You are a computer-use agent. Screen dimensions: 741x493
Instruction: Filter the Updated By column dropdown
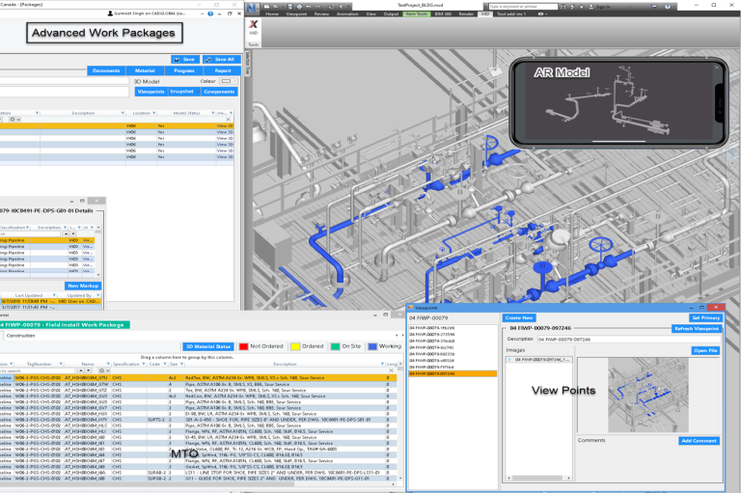tap(97, 295)
